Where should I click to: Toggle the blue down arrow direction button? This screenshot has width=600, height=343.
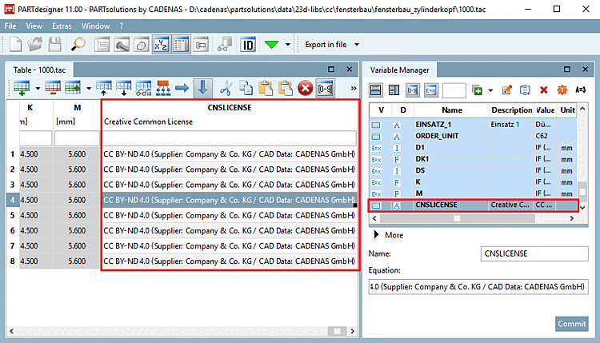point(202,88)
